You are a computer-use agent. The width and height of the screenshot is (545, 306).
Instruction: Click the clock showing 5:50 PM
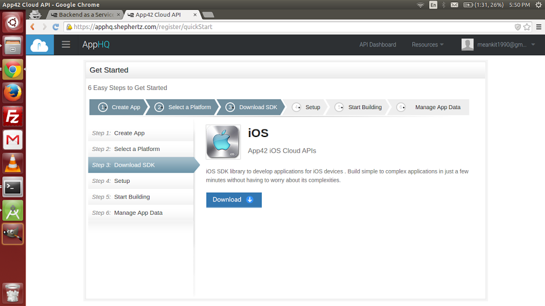tap(519, 5)
